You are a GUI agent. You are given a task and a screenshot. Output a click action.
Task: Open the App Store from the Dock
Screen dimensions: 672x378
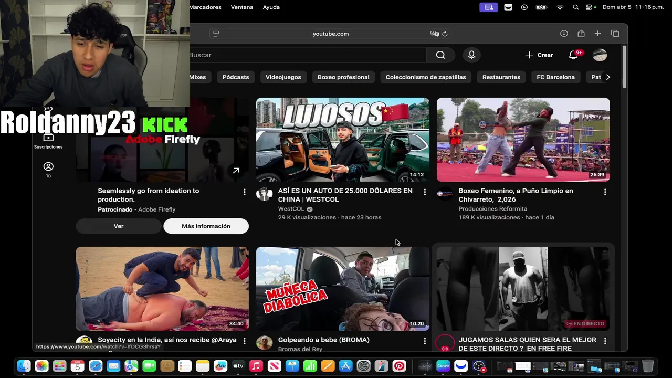(345, 366)
